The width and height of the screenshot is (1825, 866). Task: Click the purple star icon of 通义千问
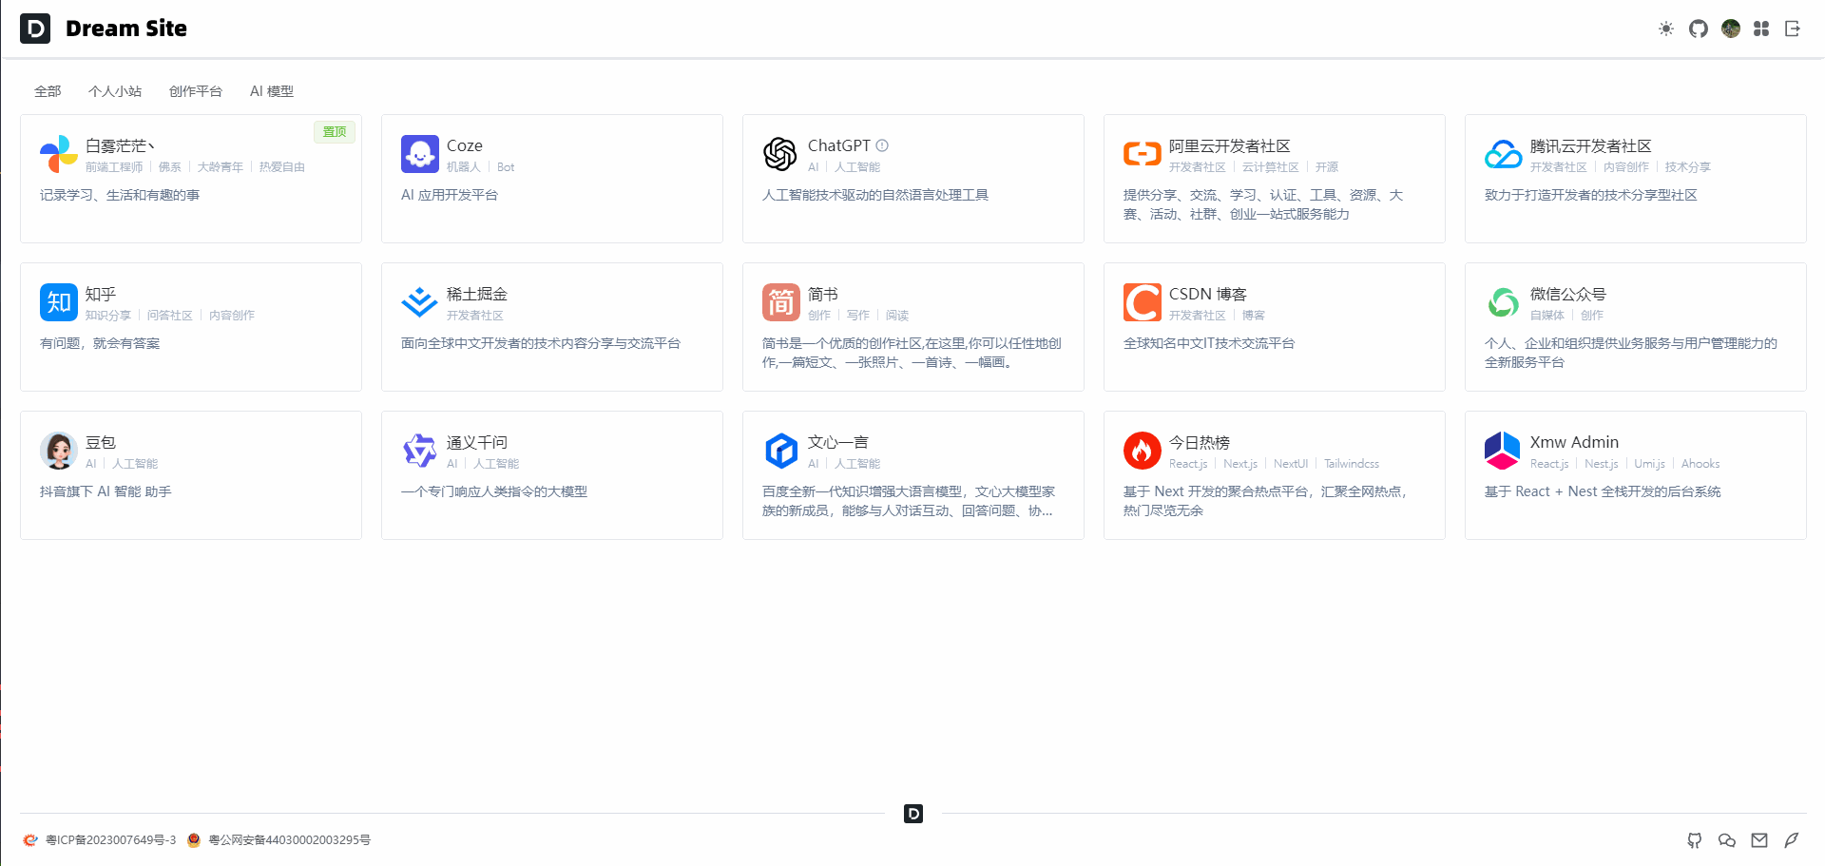420,451
